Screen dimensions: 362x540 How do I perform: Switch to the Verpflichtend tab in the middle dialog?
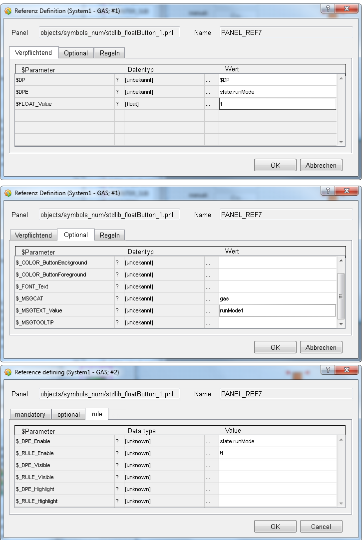(x=33, y=235)
